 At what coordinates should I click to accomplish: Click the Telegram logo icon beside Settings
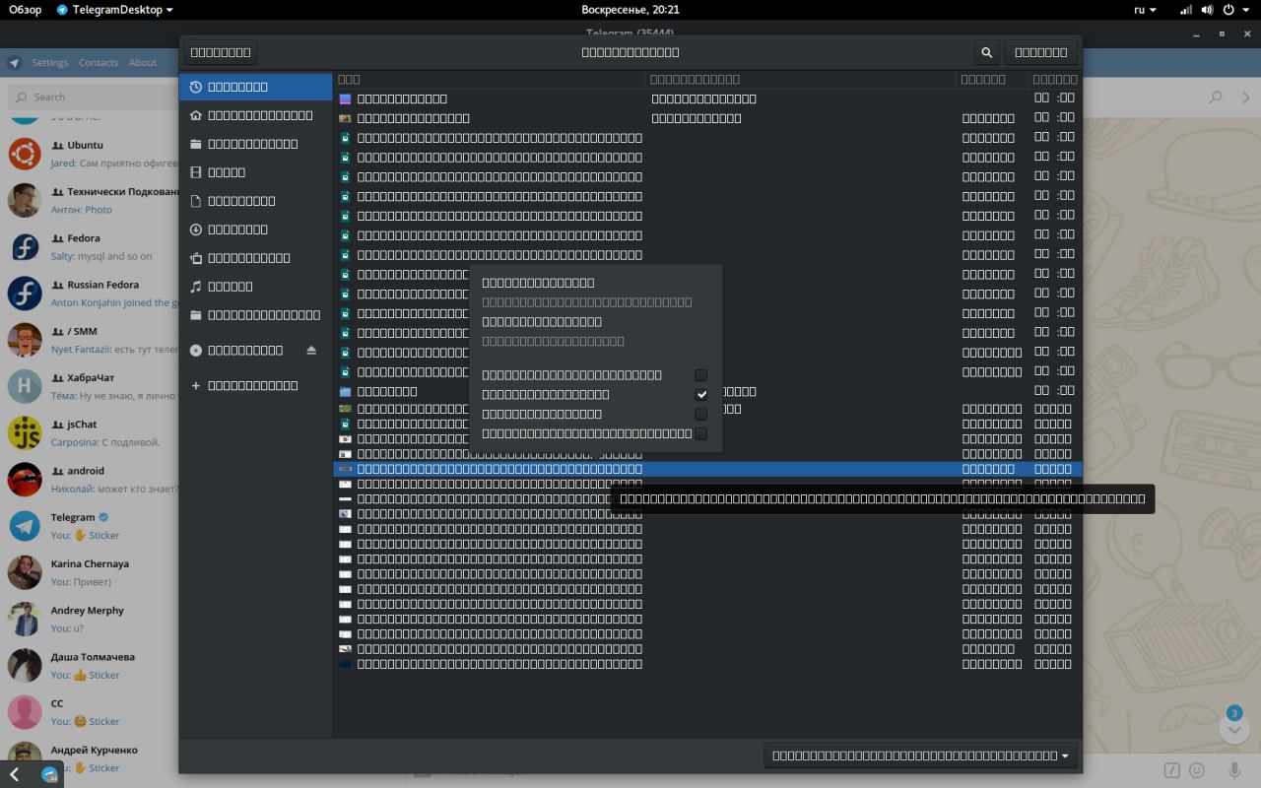pyautogui.click(x=15, y=62)
